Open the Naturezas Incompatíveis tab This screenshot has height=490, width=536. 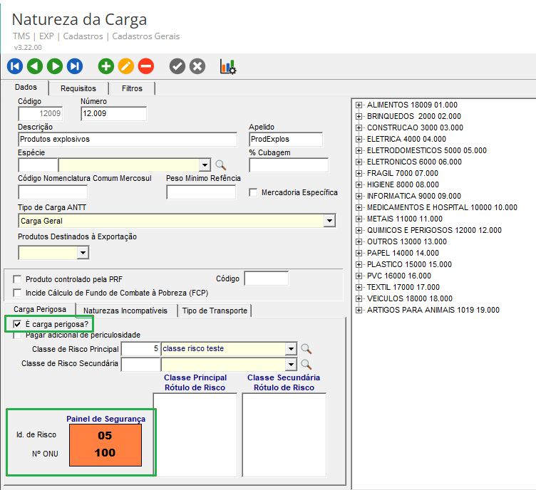pyautogui.click(x=125, y=311)
